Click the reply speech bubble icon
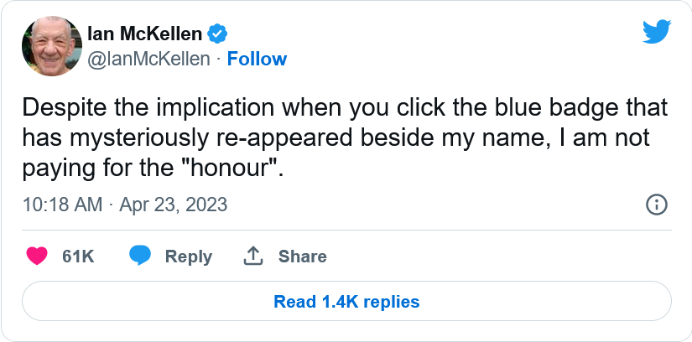The width and height of the screenshot is (692, 342). (140, 256)
